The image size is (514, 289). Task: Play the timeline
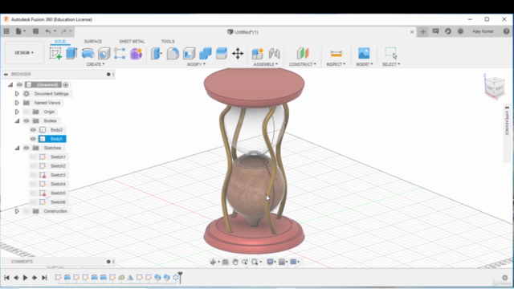[25, 278]
